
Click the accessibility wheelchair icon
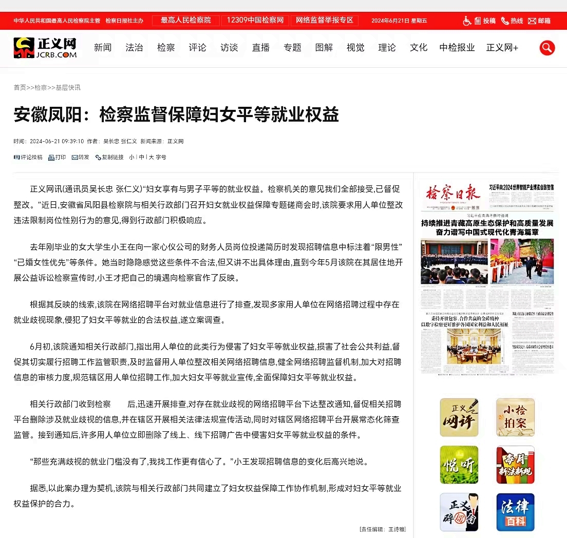point(467,21)
